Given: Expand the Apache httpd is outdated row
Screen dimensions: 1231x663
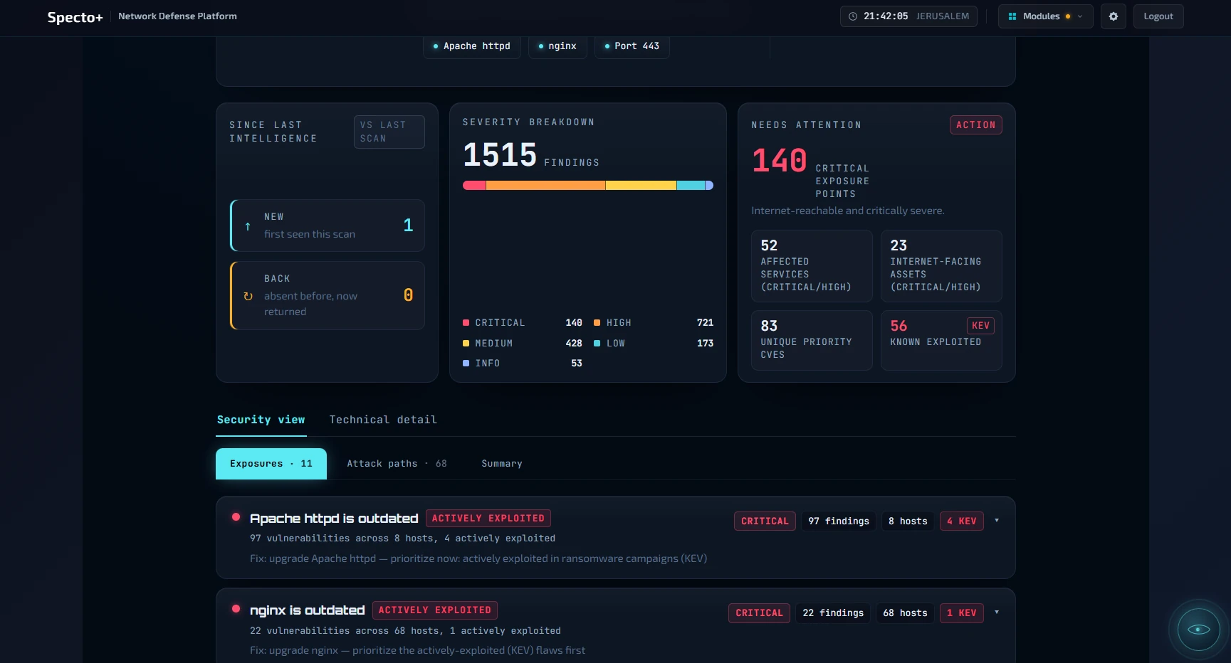Looking at the screenshot, I should [997, 521].
